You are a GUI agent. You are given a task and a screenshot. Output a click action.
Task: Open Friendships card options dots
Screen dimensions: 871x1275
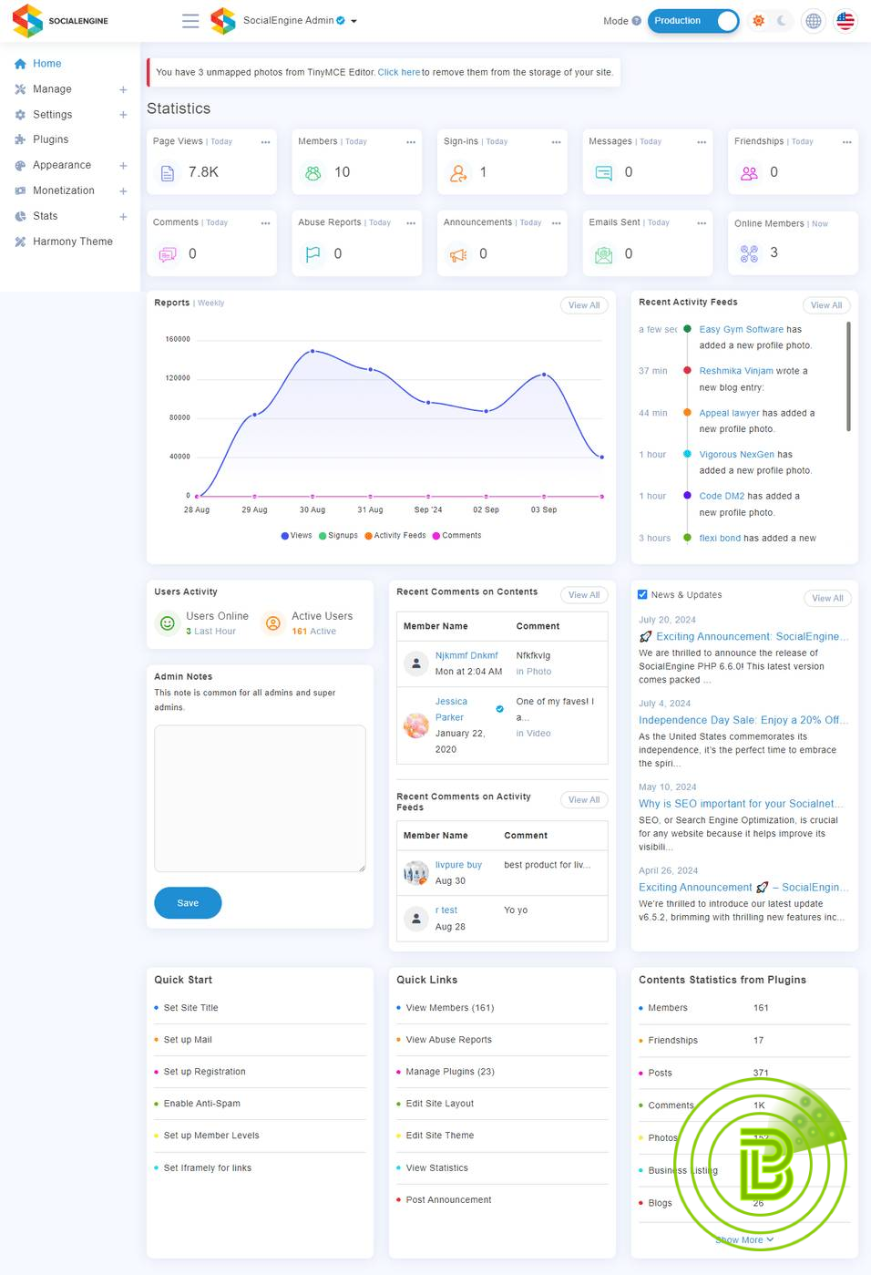(x=846, y=142)
